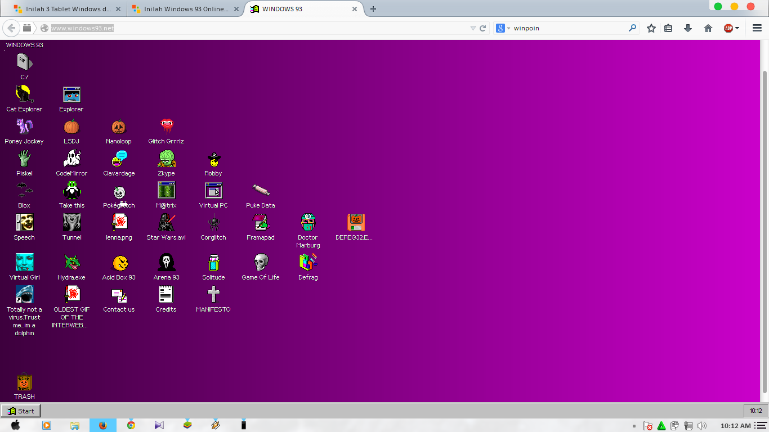Open Star Wars.avi on the desktop
This screenshot has width=769, height=432.
pyautogui.click(x=166, y=222)
